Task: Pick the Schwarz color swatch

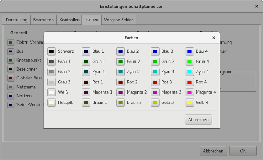Action: click(x=52, y=51)
